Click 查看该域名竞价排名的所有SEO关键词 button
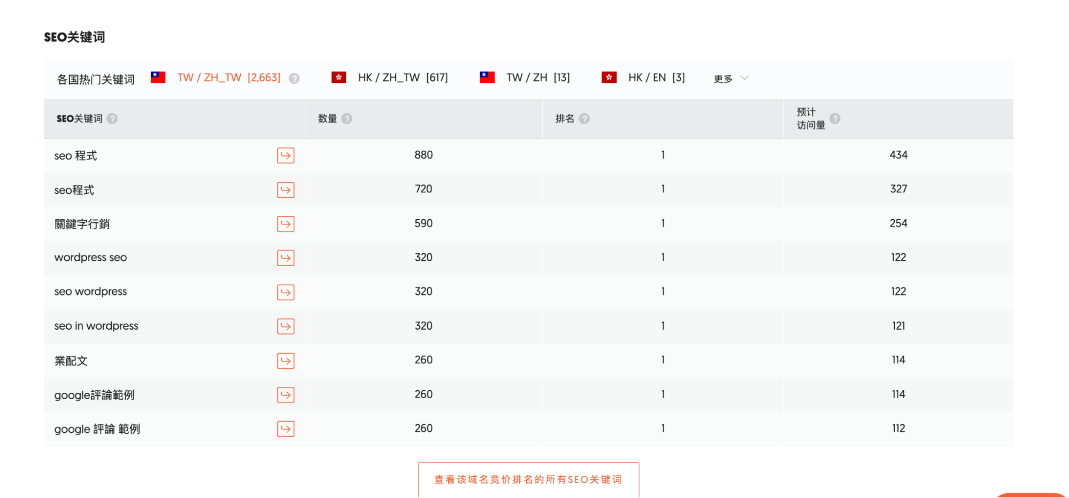Screen dimensions: 1069x498 coord(528,479)
